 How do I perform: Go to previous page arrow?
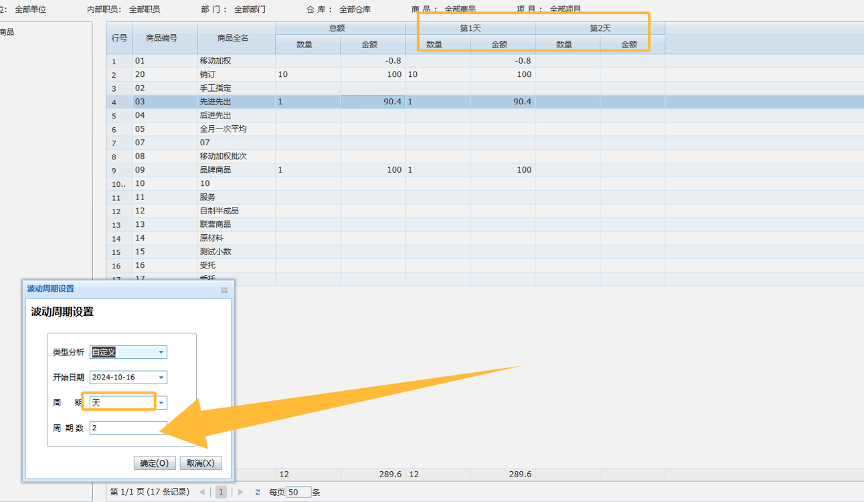[202, 493]
